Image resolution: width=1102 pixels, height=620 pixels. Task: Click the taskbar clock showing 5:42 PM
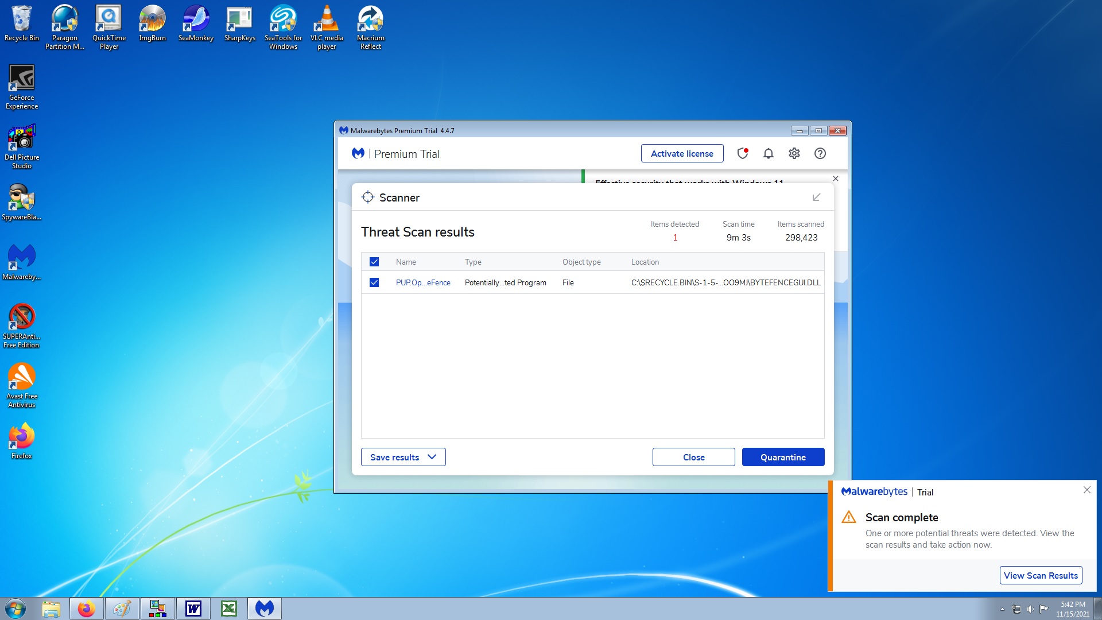1073,609
